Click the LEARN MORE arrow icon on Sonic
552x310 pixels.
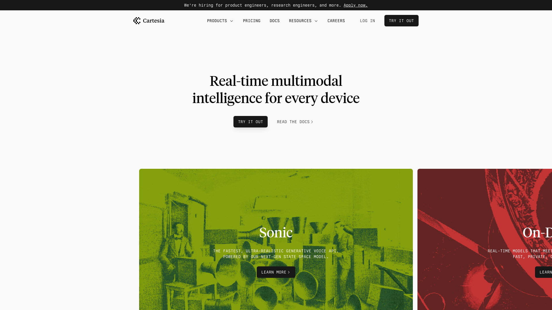[289, 272]
